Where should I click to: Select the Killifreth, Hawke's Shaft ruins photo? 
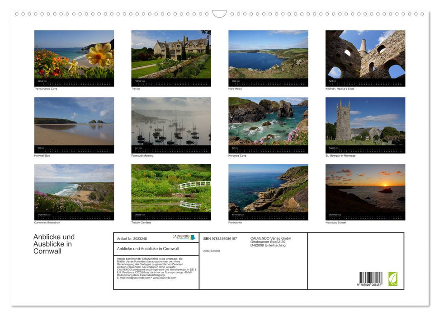tap(365, 55)
